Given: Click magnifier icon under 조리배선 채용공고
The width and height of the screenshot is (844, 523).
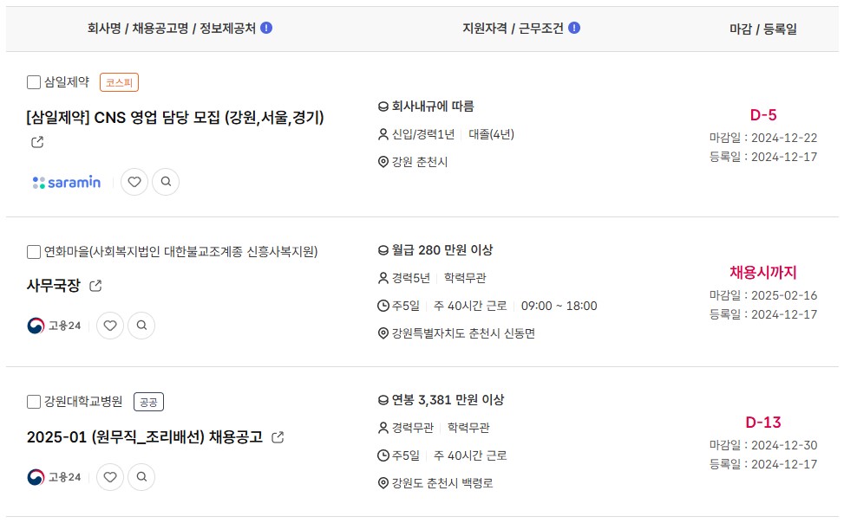Looking at the screenshot, I should 141,477.
